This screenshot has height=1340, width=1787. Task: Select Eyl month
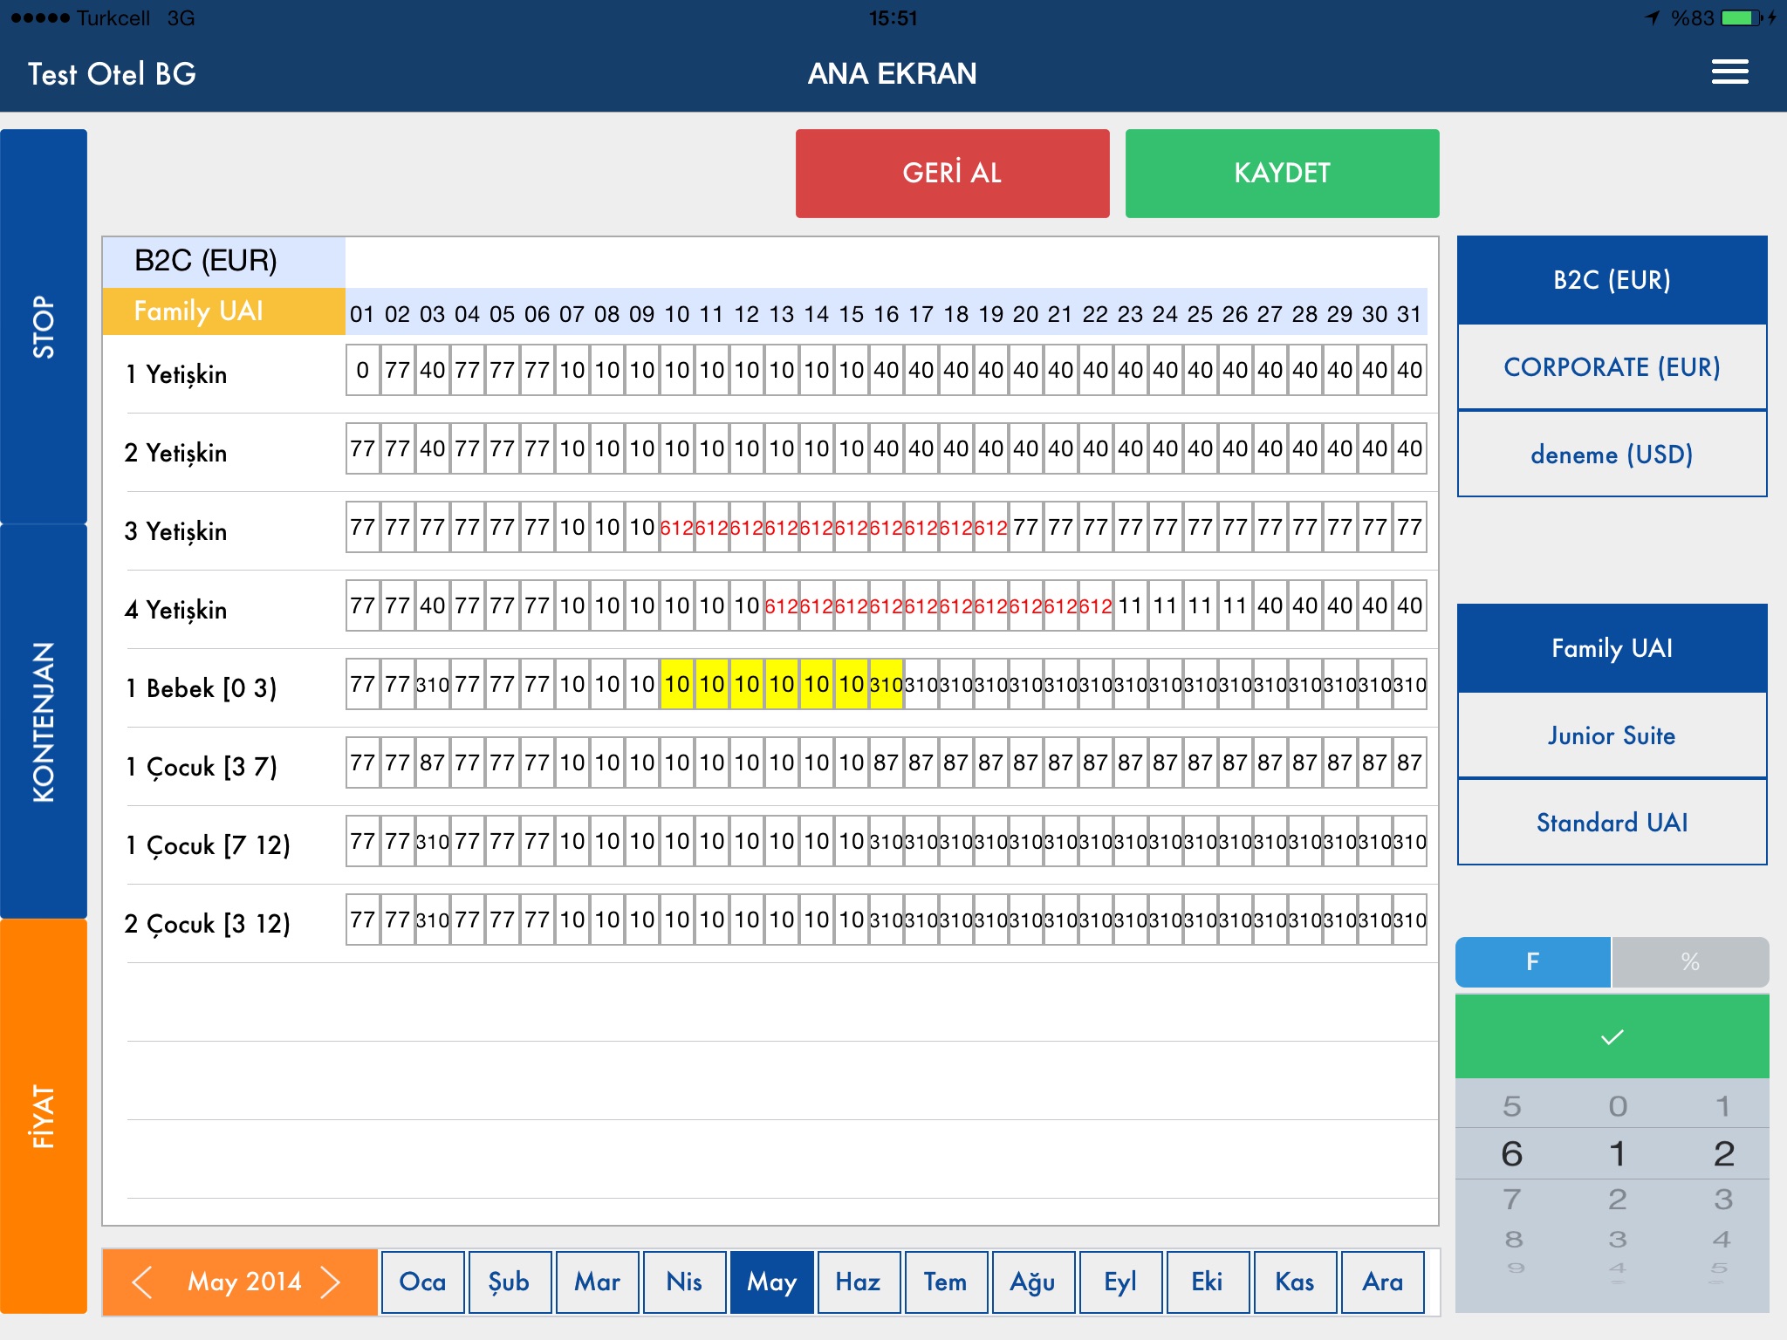pyautogui.click(x=1120, y=1282)
